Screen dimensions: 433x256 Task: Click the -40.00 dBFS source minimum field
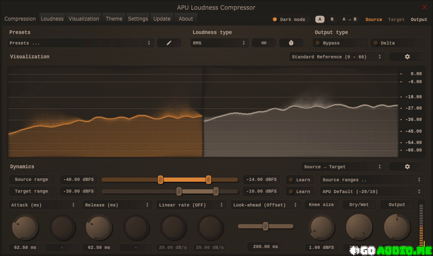[x=78, y=180]
